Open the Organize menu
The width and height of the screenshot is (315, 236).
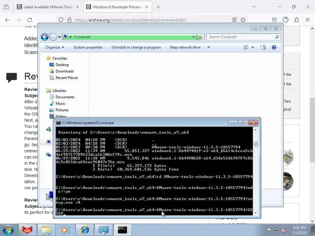point(55,47)
